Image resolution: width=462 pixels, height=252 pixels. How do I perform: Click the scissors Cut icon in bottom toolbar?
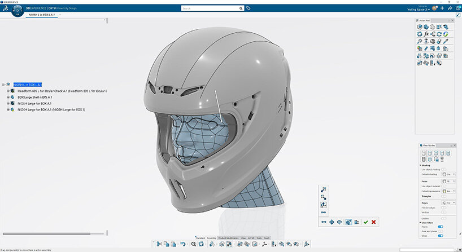click(x=159, y=244)
